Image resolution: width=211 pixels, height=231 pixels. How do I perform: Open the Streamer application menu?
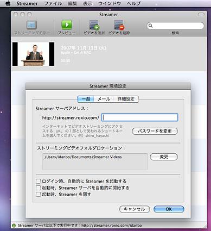(x=27, y=3)
